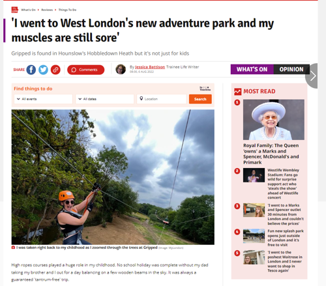Open the What's On breadcrumb

(x=28, y=10)
